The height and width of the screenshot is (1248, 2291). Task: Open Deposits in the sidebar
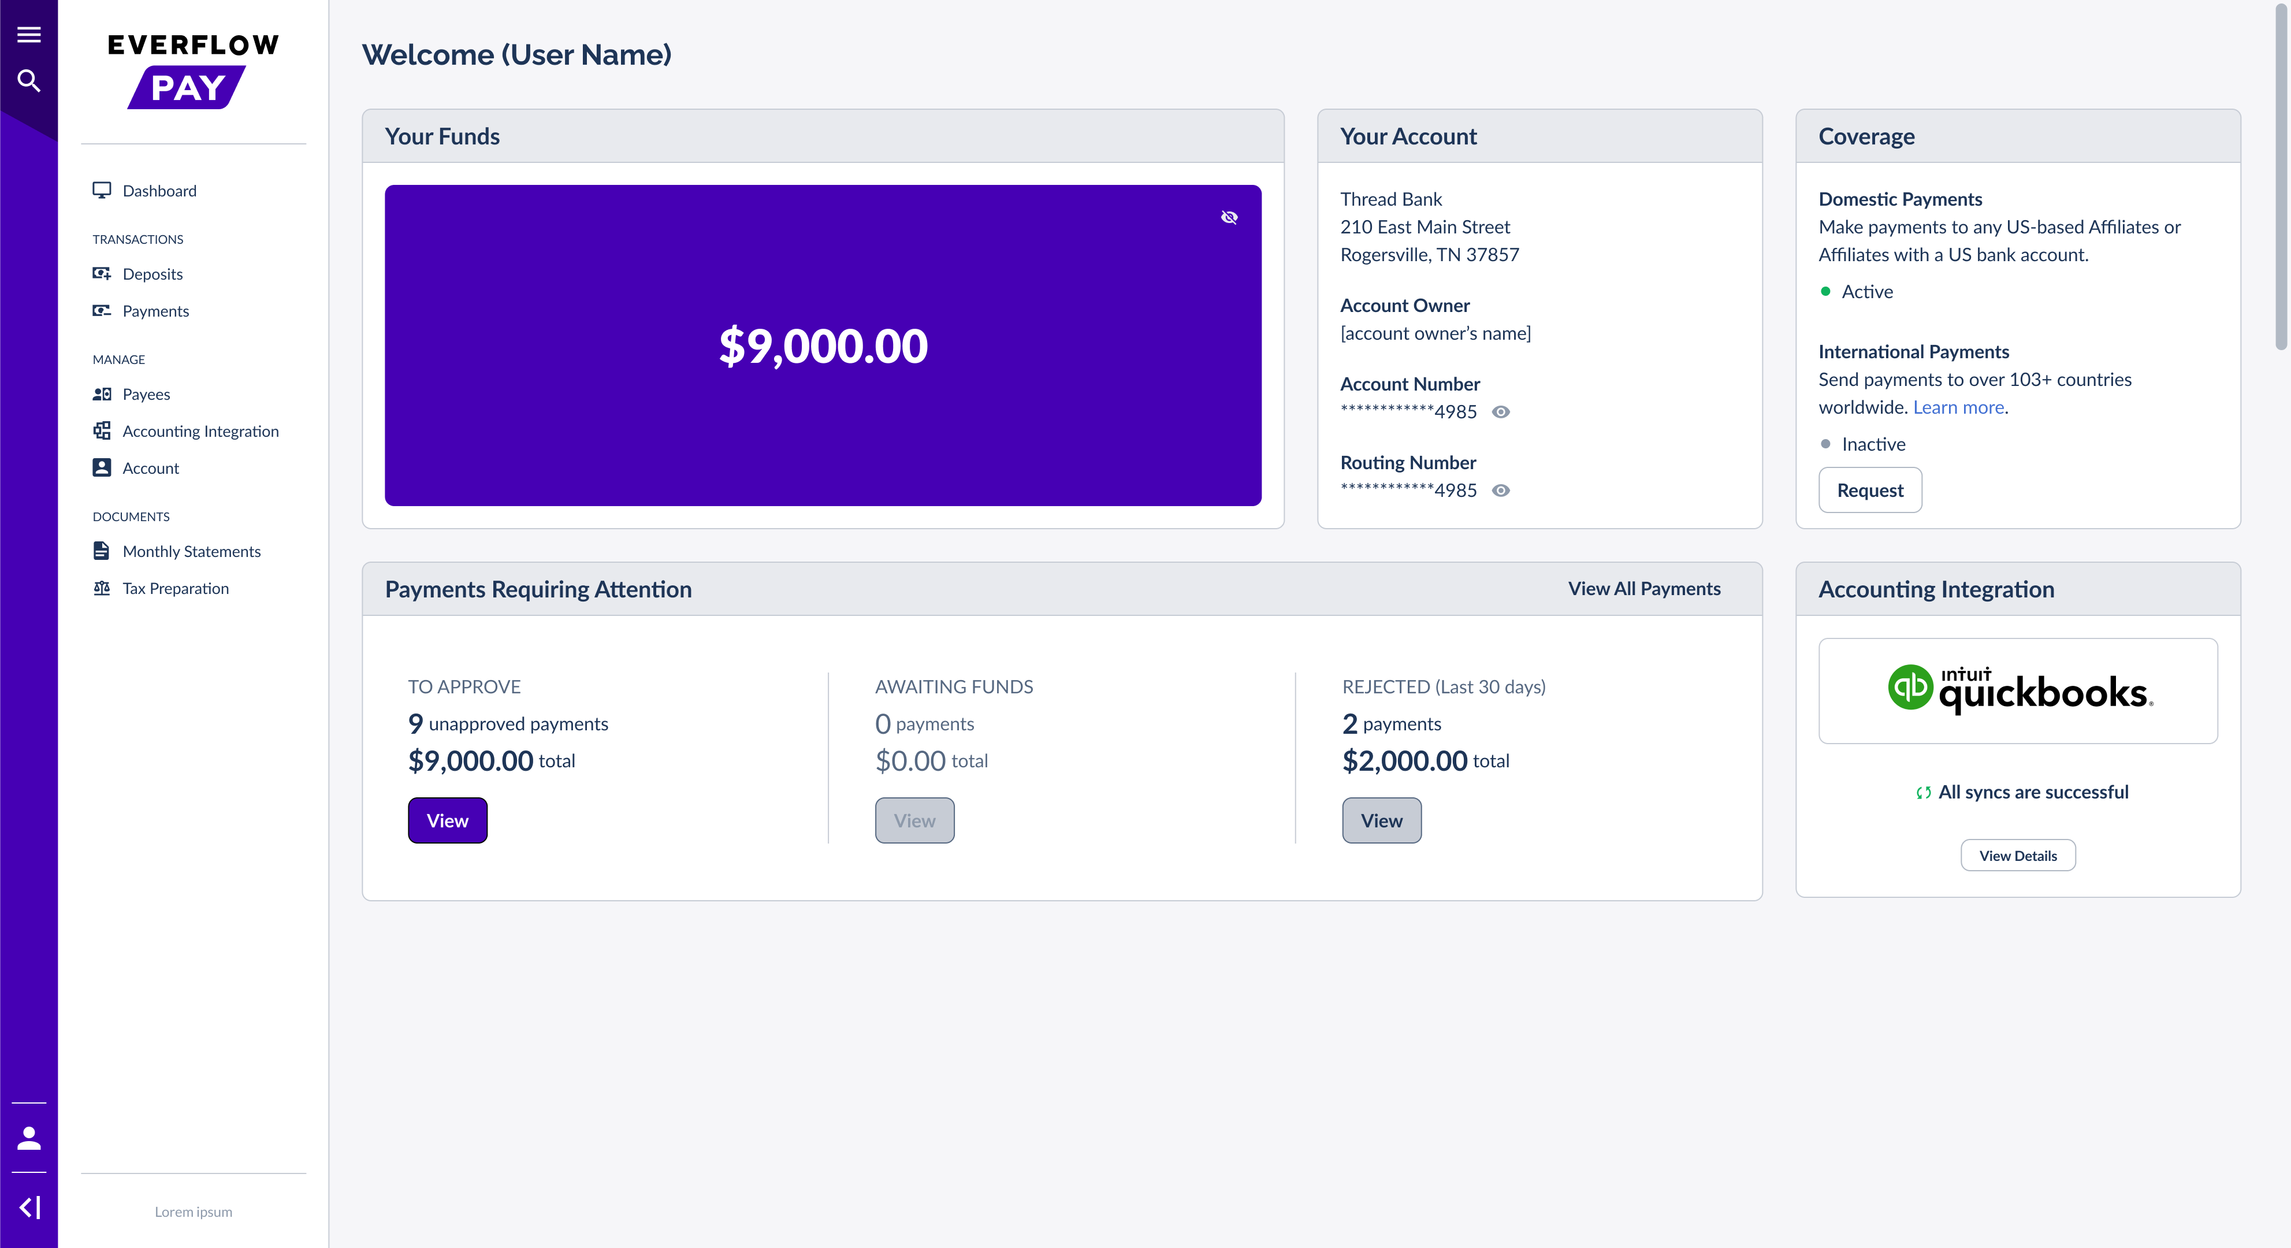152,274
